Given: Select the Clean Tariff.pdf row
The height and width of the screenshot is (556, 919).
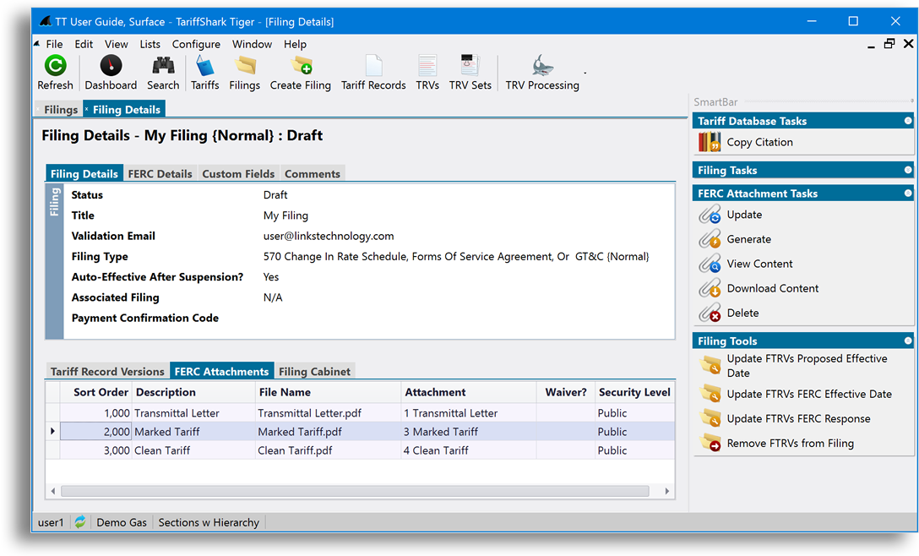Looking at the screenshot, I should 360,450.
